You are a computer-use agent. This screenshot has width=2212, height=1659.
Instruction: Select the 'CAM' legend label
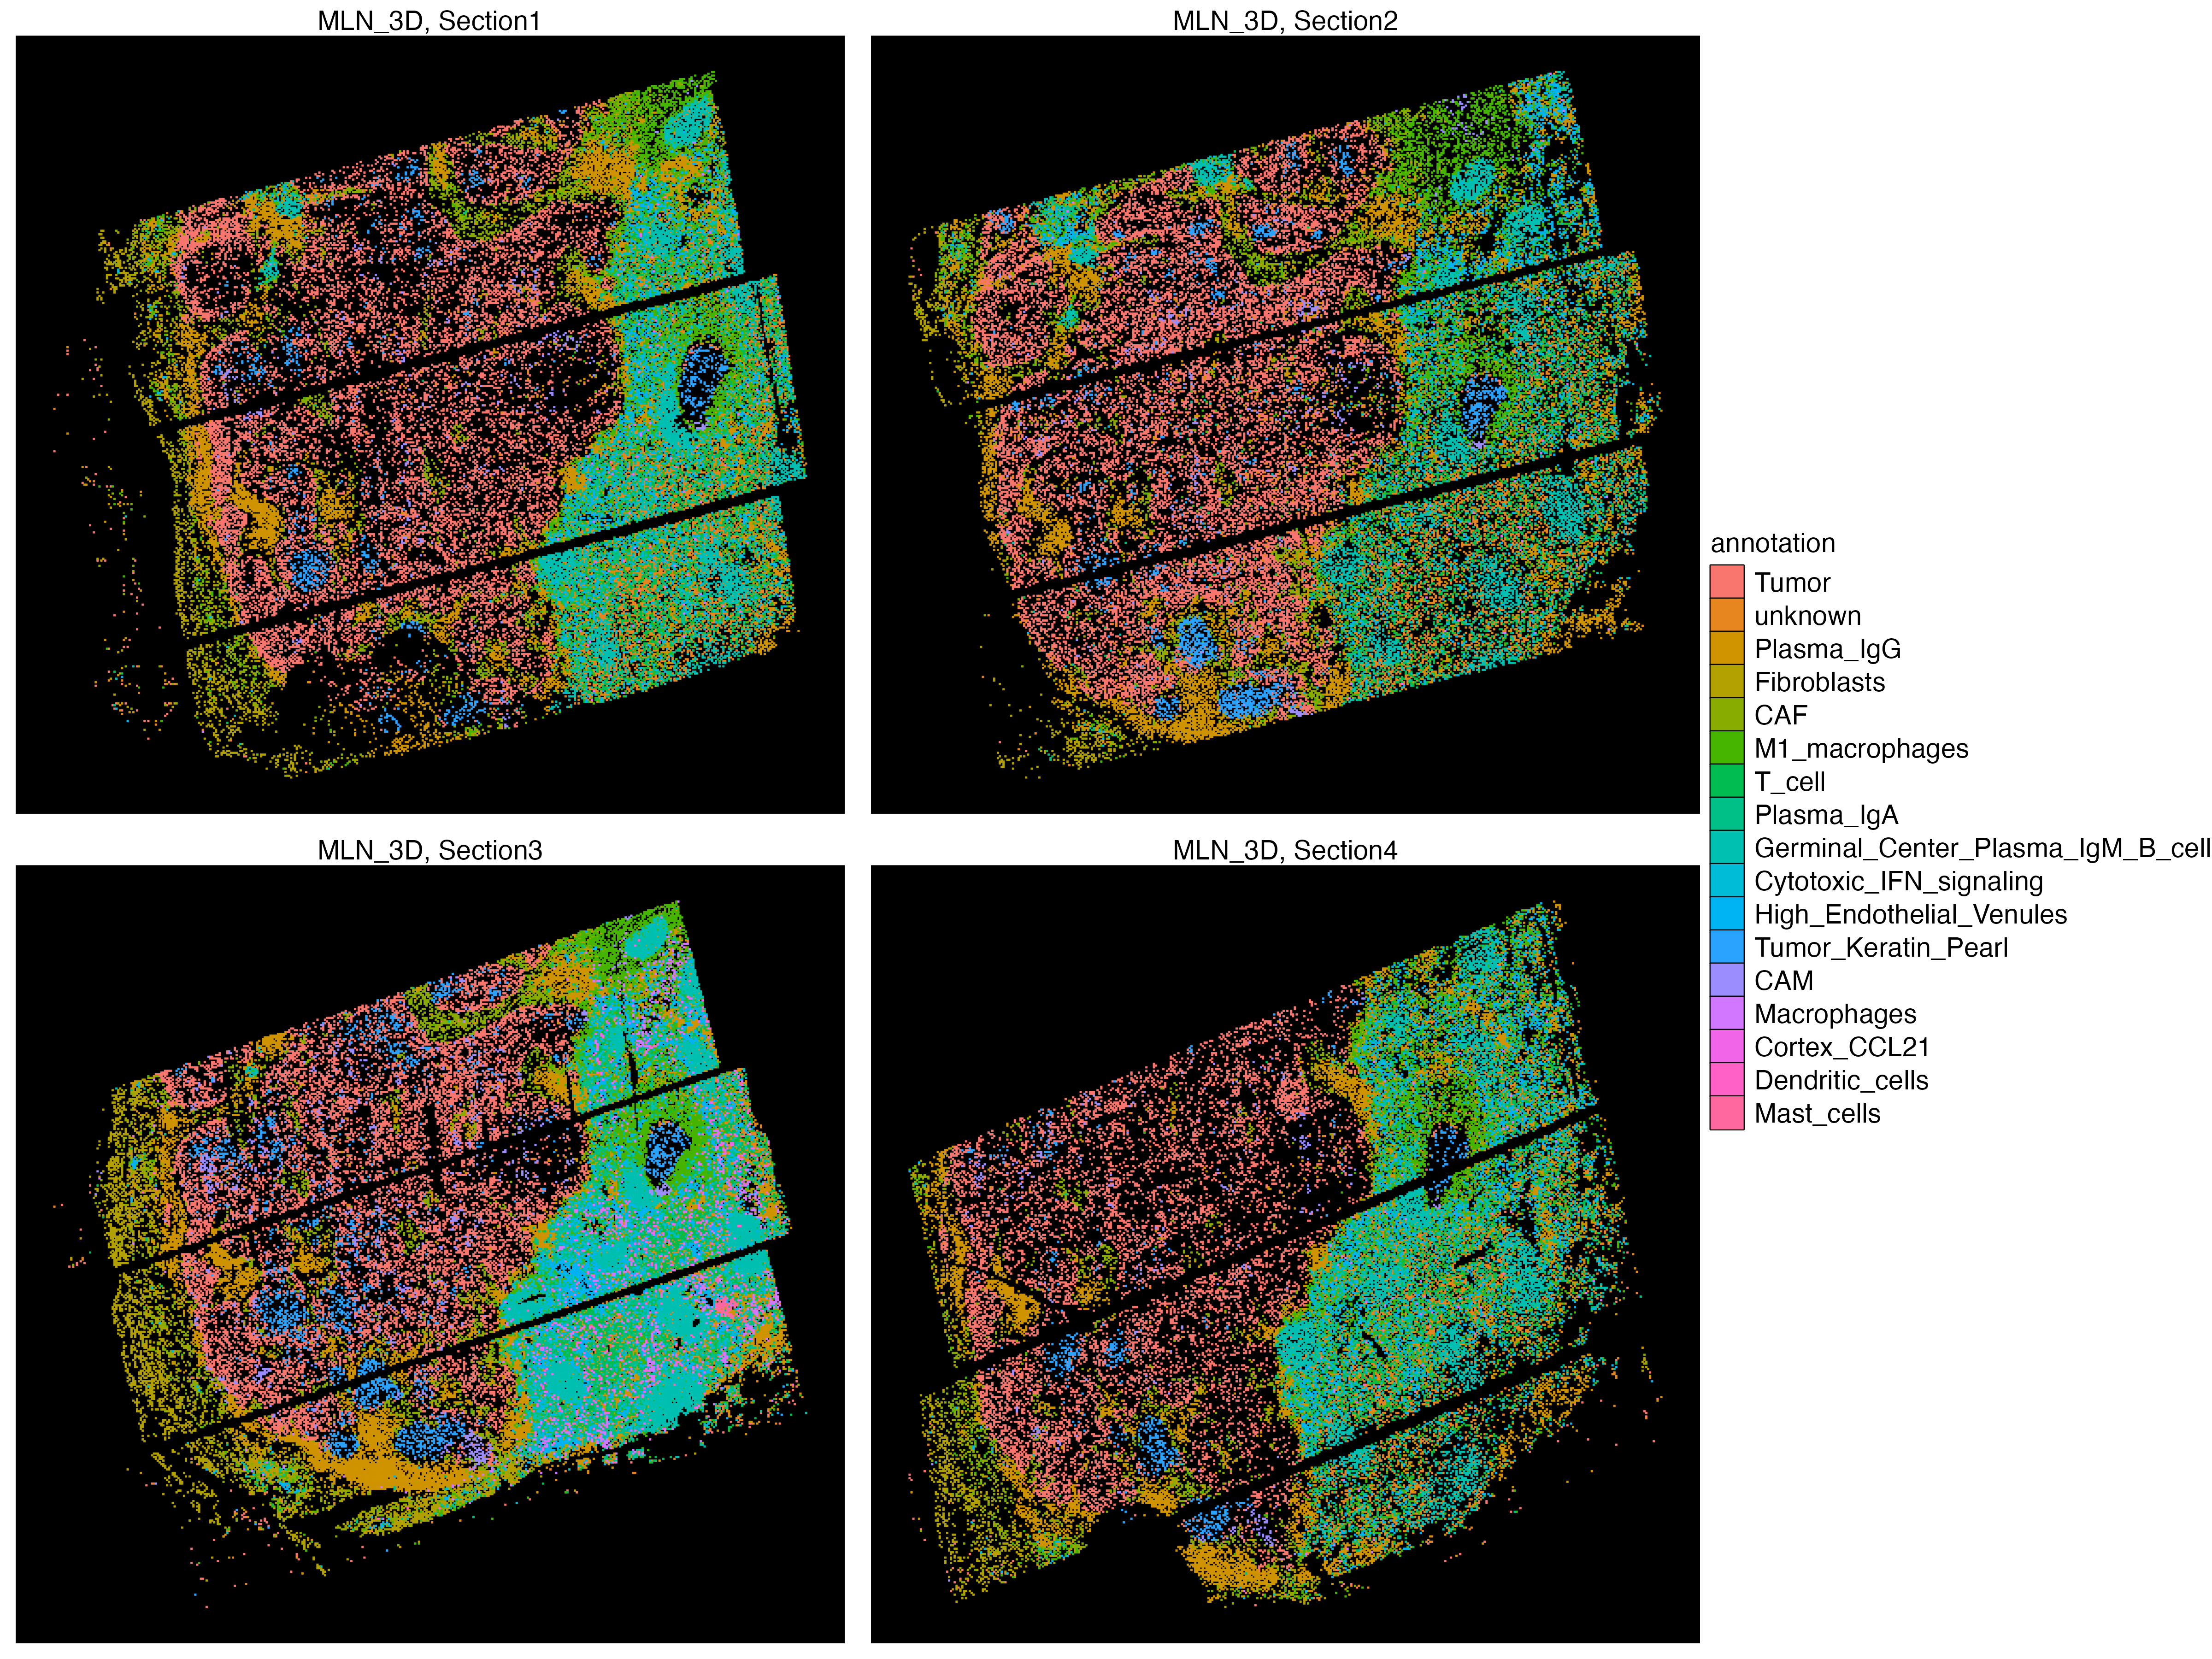tap(1783, 980)
